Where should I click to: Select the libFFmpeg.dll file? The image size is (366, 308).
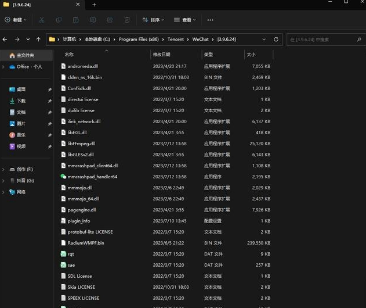click(x=165, y=144)
